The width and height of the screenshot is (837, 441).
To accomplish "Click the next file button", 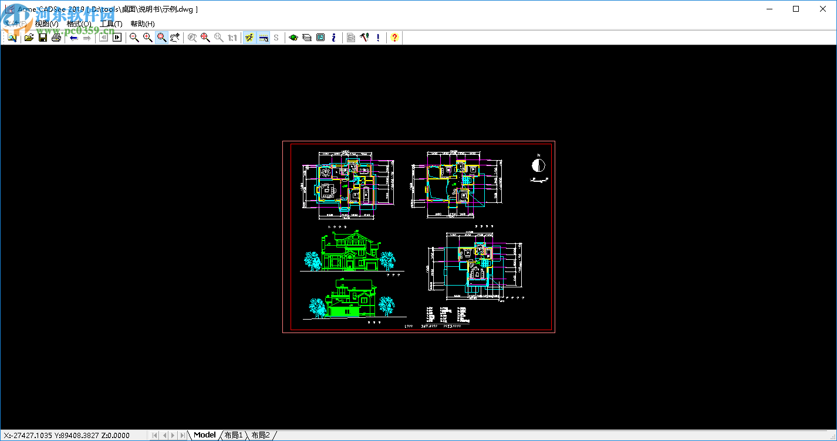I will coord(117,38).
